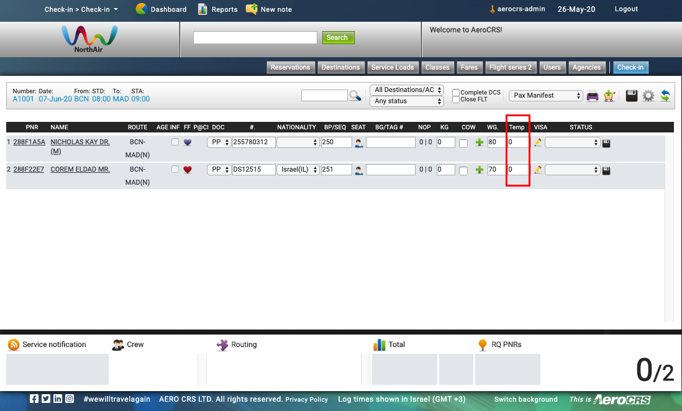Go to the Service Loads tab
Screen dimensions: 682x411
point(393,68)
